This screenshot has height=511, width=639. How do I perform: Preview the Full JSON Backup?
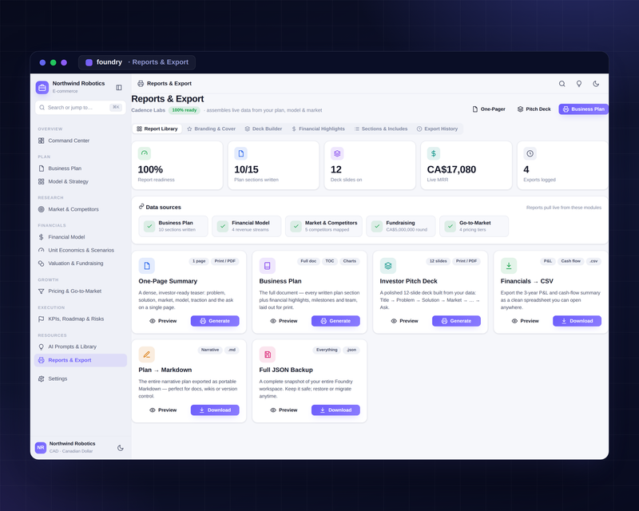(284, 410)
